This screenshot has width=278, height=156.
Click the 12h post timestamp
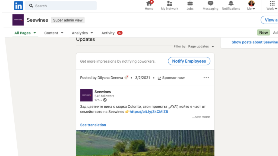click(97, 100)
